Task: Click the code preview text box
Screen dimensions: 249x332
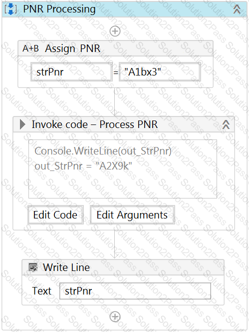Action: tap(123, 169)
